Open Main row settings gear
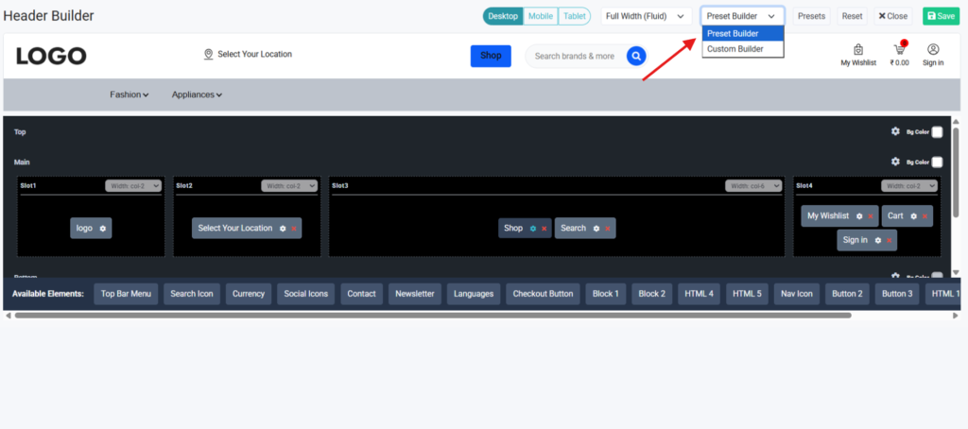This screenshot has width=968, height=429. 895,161
